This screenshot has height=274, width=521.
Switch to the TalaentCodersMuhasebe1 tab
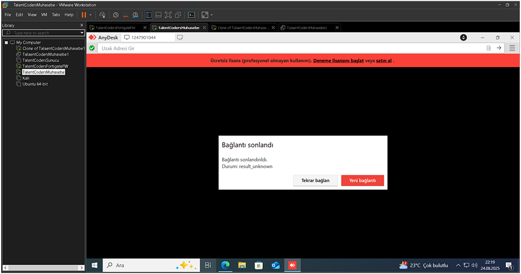coord(306,28)
